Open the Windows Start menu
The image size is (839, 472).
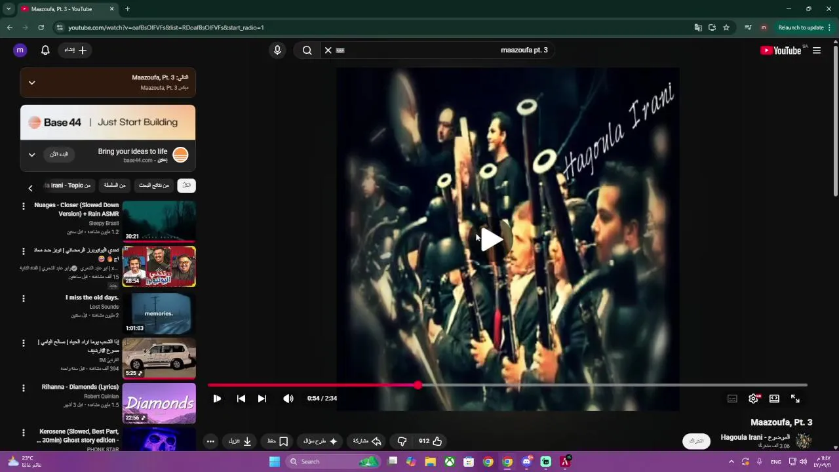[275, 462]
